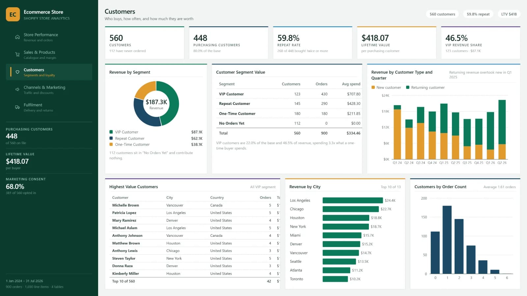Select the Customers nav item
This screenshot has height=296, width=527.
49,72
